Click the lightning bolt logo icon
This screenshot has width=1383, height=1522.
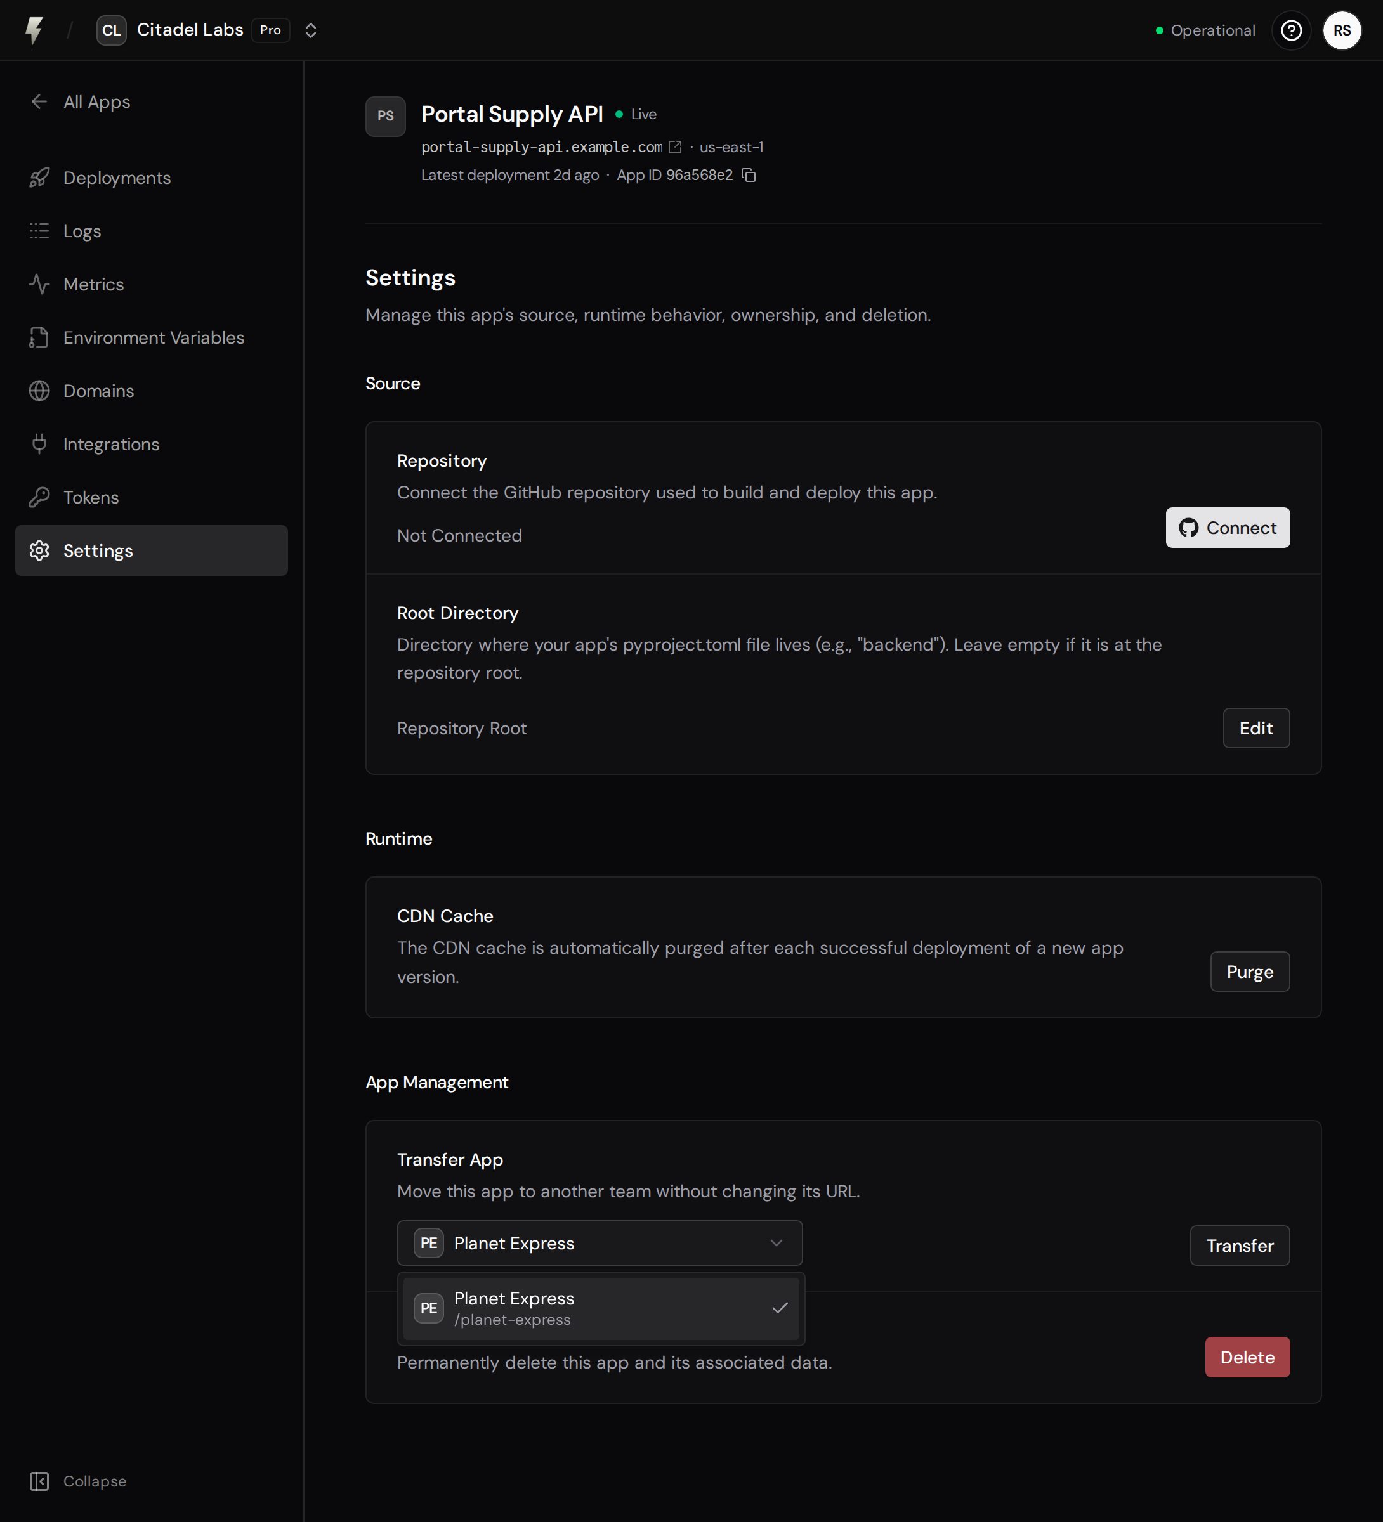coord(34,30)
